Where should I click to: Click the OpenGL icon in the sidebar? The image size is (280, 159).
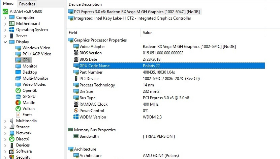tap(19, 90)
